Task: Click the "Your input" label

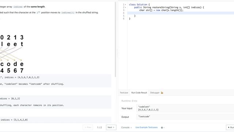Action: tap(127, 109)
